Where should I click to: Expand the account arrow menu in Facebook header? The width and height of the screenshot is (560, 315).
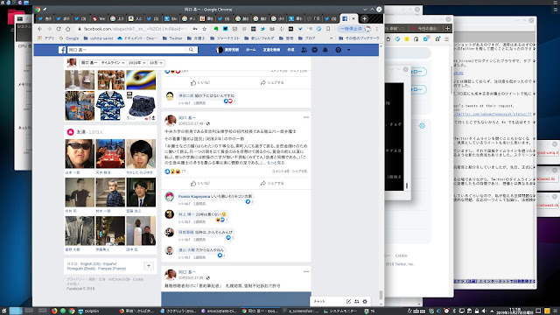(x=349, y=50)
